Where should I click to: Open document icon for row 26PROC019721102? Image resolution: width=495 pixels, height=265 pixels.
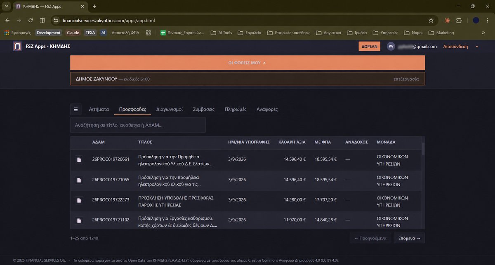coord(79,220)
